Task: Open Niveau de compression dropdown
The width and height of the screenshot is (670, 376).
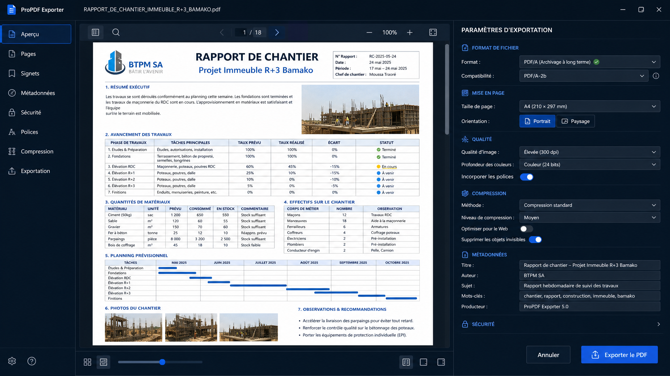Action: click(x=590, y=217)
